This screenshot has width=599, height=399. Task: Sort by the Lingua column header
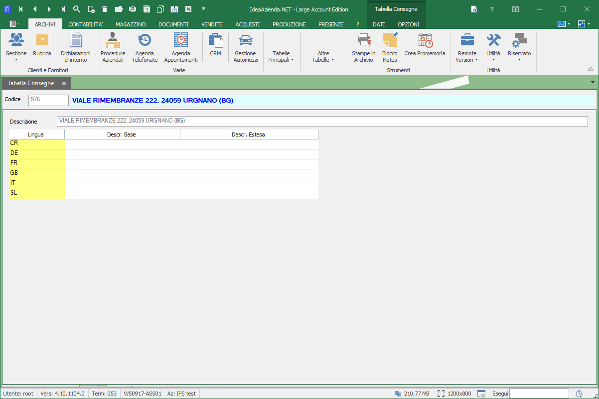[x=37, y=134]
